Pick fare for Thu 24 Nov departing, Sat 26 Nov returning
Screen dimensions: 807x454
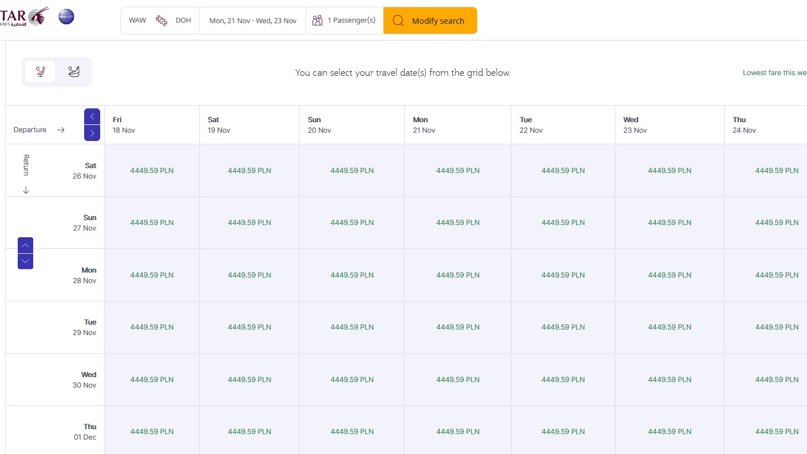(765, 170)
